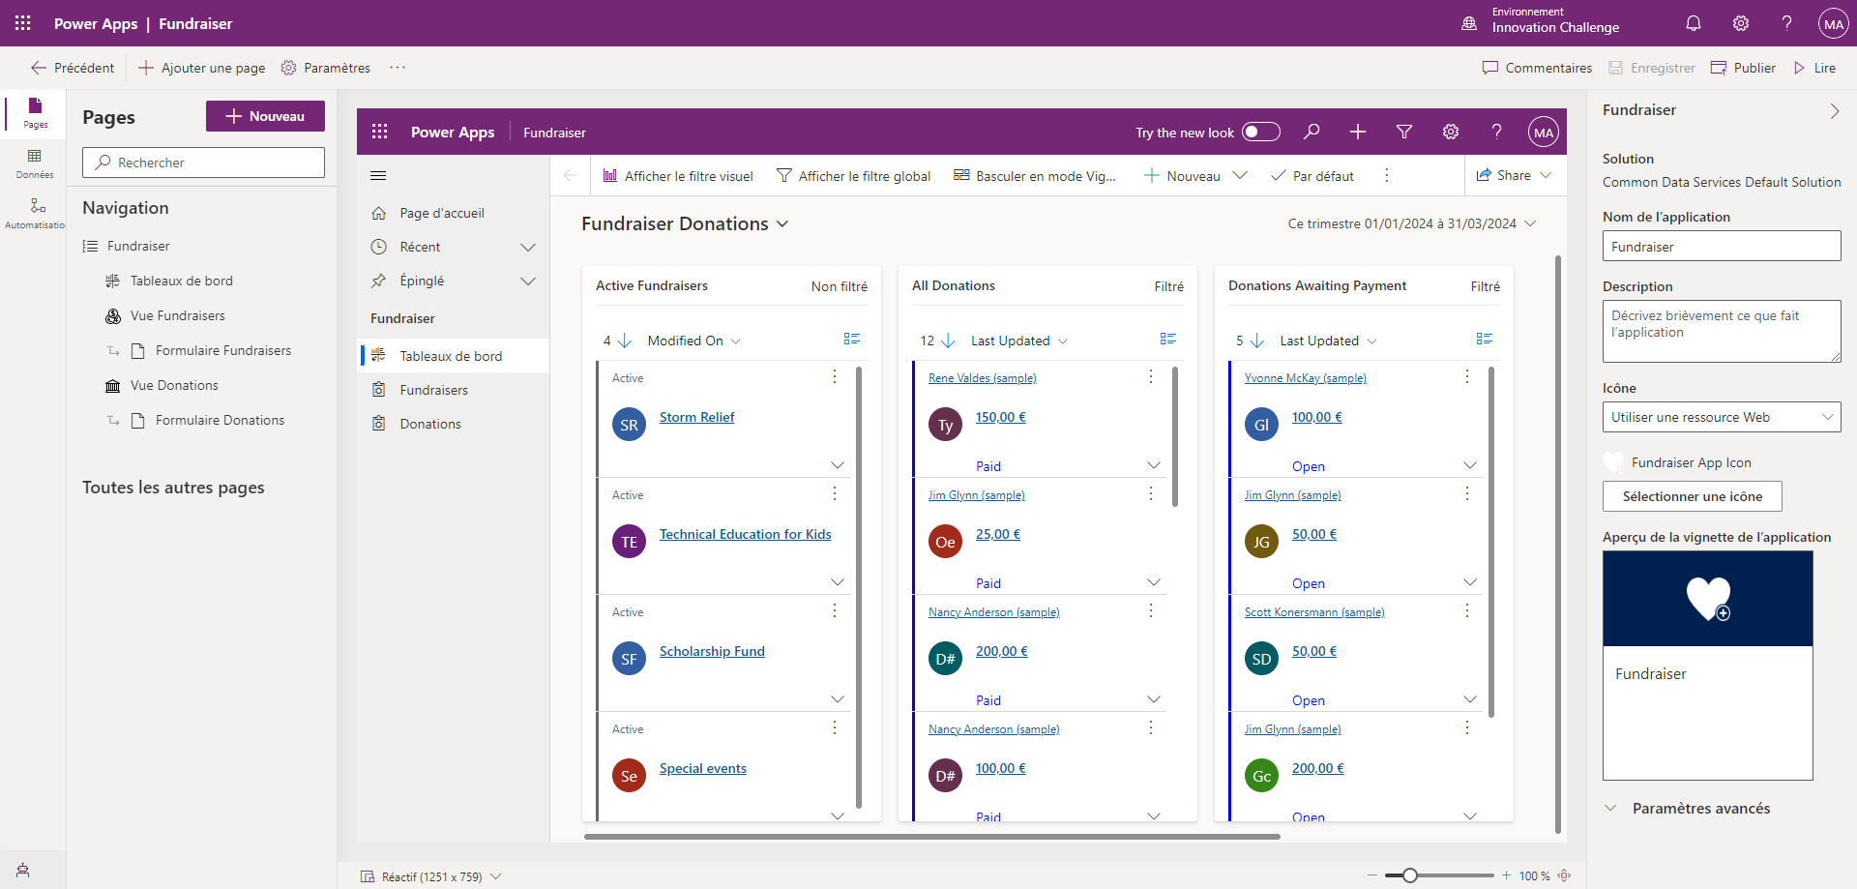The image size is (1857, 889).
Task: Click the zoom in plus button
Action: 1506,875
